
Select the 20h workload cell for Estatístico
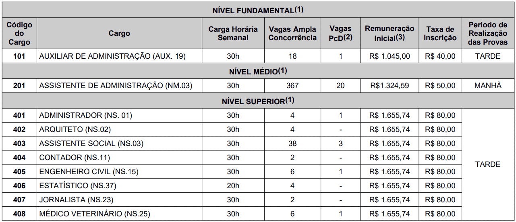click(x=233, y=186)
